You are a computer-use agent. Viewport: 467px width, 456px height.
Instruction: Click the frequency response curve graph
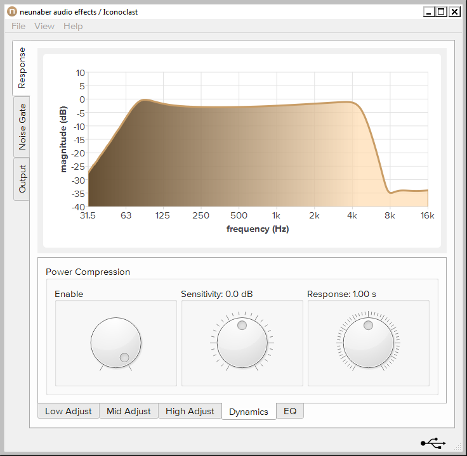pyautogui.click(x=258, y=152)
